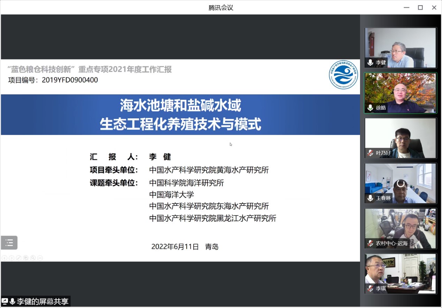Screen dimensions: 442x308
Task: Open the see-all-slides grid icon
Action: tap(26, 258)
